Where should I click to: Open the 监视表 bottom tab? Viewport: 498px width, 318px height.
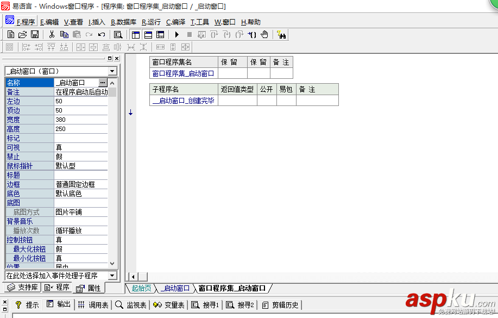(x=131, y=305)
